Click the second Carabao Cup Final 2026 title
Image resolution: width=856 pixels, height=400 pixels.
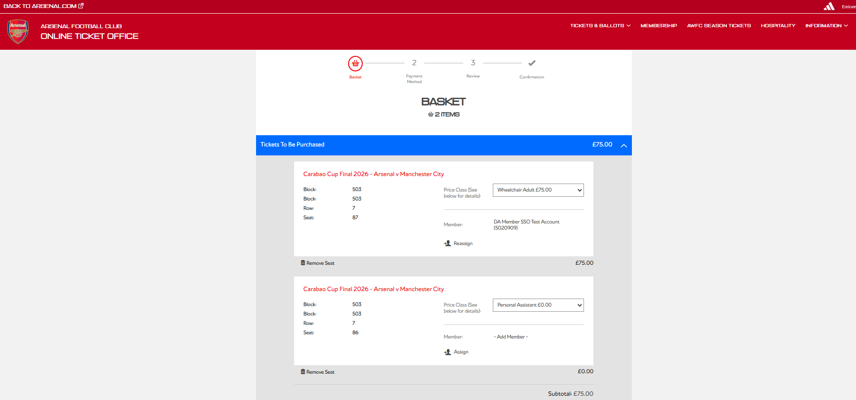click(x=374, y=289)
